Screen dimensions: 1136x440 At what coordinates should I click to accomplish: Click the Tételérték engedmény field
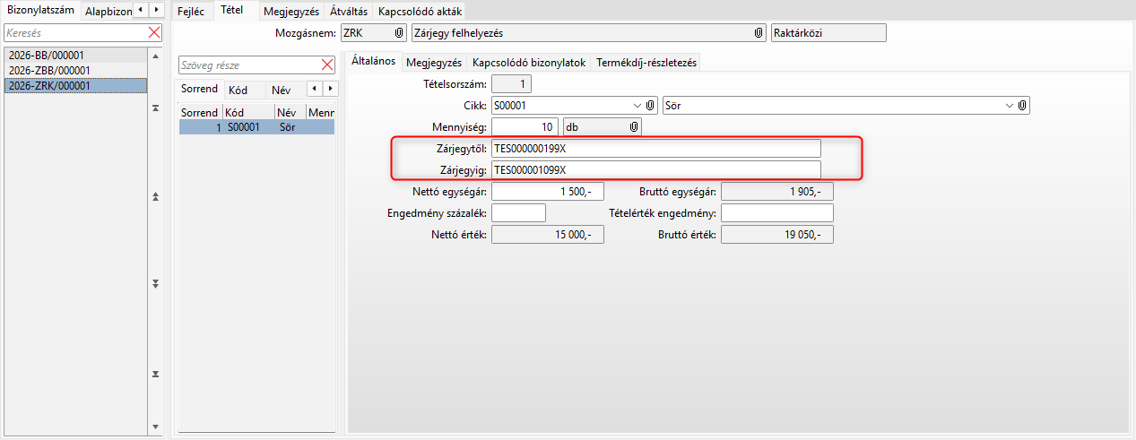click(777, 213)
